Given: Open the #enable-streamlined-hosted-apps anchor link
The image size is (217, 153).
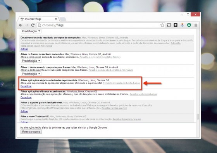Looking at the screenshot, I should pos(121,83).
